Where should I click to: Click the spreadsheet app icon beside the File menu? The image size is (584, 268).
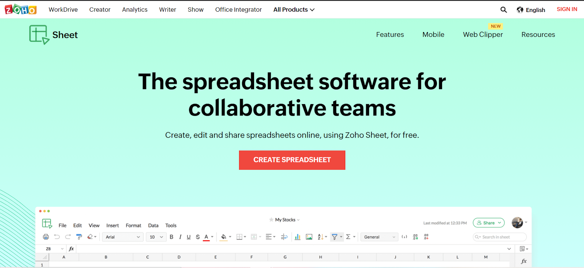point(47,224)
